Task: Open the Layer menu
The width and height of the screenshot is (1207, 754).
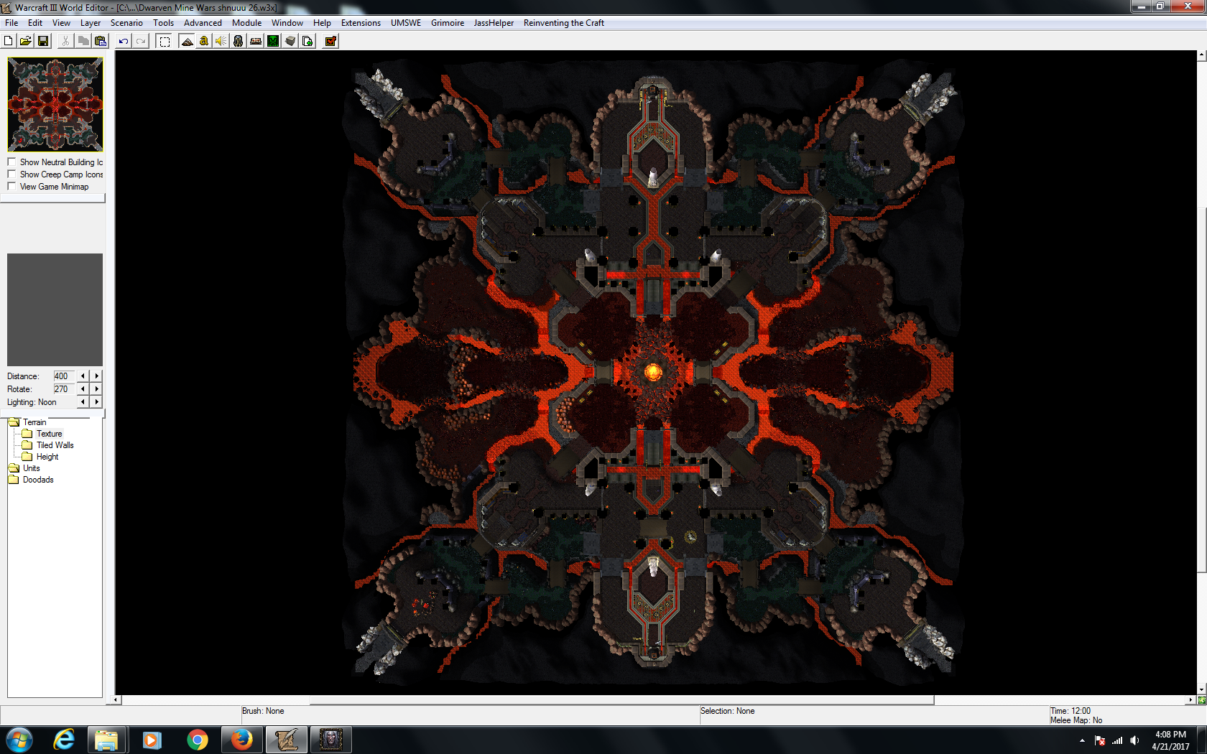Action: pyautogui.click(x=91, y=23)
